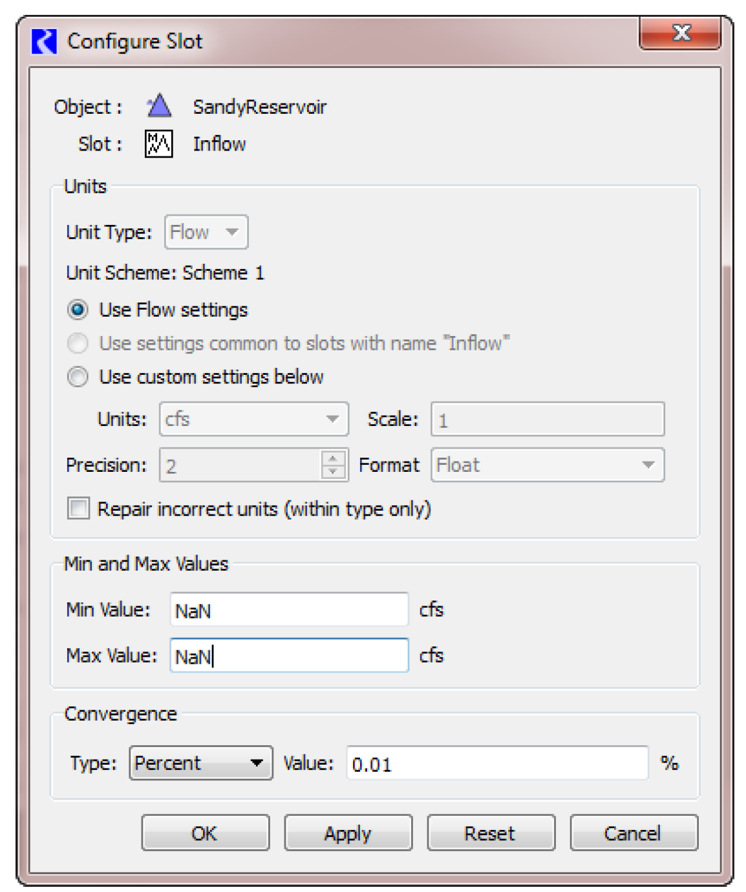The image size is (746, 892).
Task: Click the Min Value input field
Action: click(289, 610)
